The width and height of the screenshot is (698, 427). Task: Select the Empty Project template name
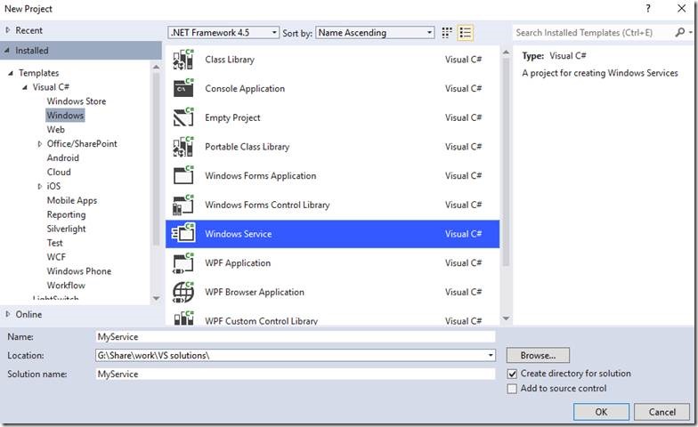click(232, 117)
